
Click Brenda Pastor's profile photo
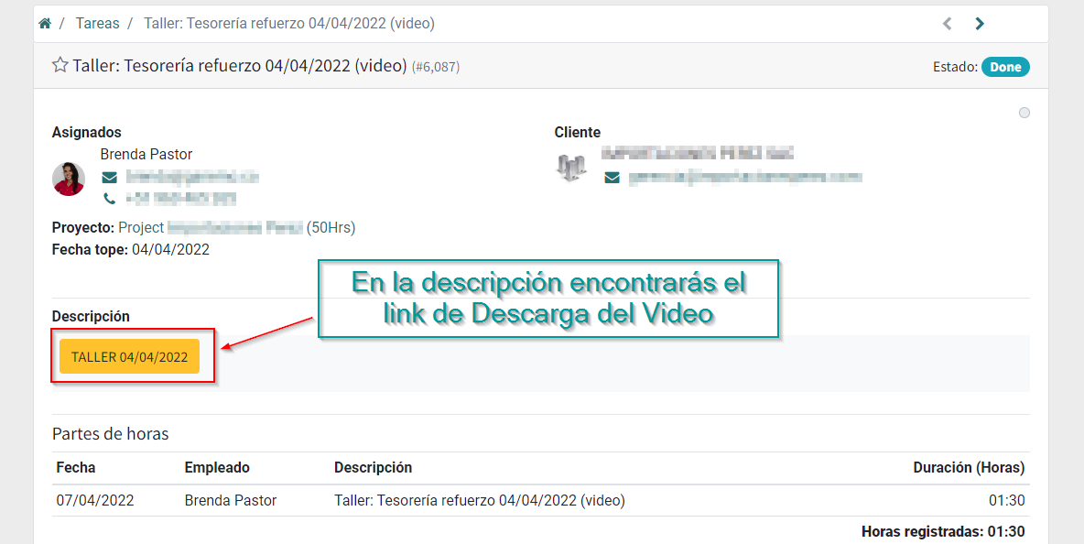point(69,179)
